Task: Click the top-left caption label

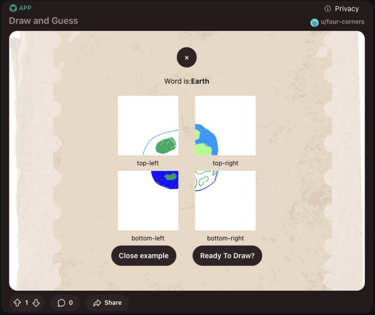Action: click(148, 163)
